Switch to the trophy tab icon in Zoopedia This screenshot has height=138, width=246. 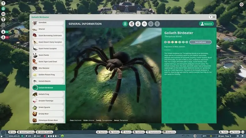[157, 24]
